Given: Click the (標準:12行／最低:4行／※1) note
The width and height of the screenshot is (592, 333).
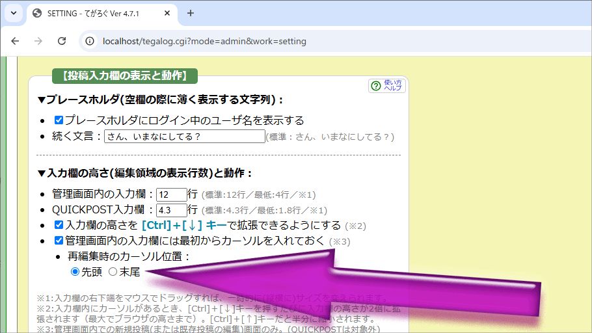Looking at the screenshot, I should (259, 195).
